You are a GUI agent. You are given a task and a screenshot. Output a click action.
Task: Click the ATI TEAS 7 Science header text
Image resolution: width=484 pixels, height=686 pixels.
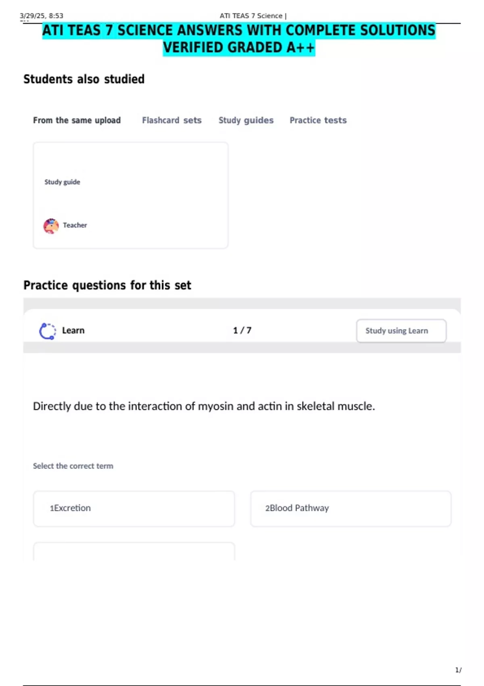253,16
